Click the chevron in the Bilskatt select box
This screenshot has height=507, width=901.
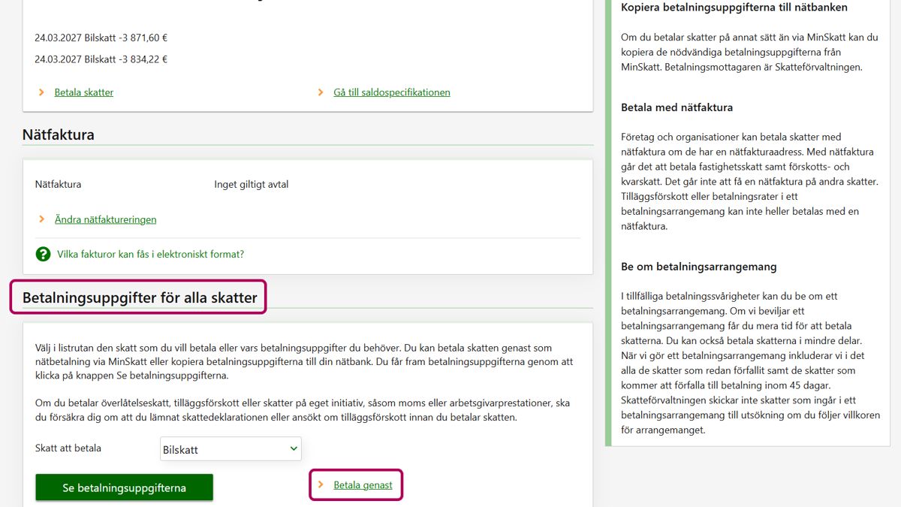click(x=294, y=449)
